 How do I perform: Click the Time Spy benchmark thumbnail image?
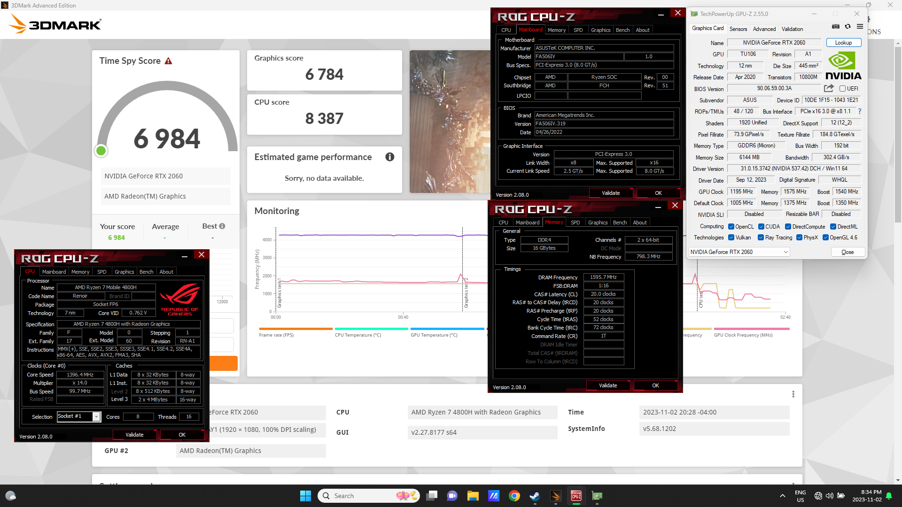click(x=450, y=122)
